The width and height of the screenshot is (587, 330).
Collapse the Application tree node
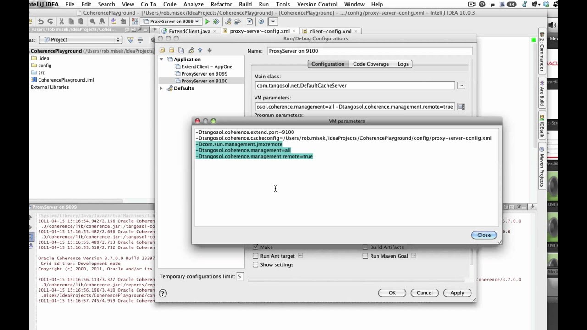[x=161, y=60]
